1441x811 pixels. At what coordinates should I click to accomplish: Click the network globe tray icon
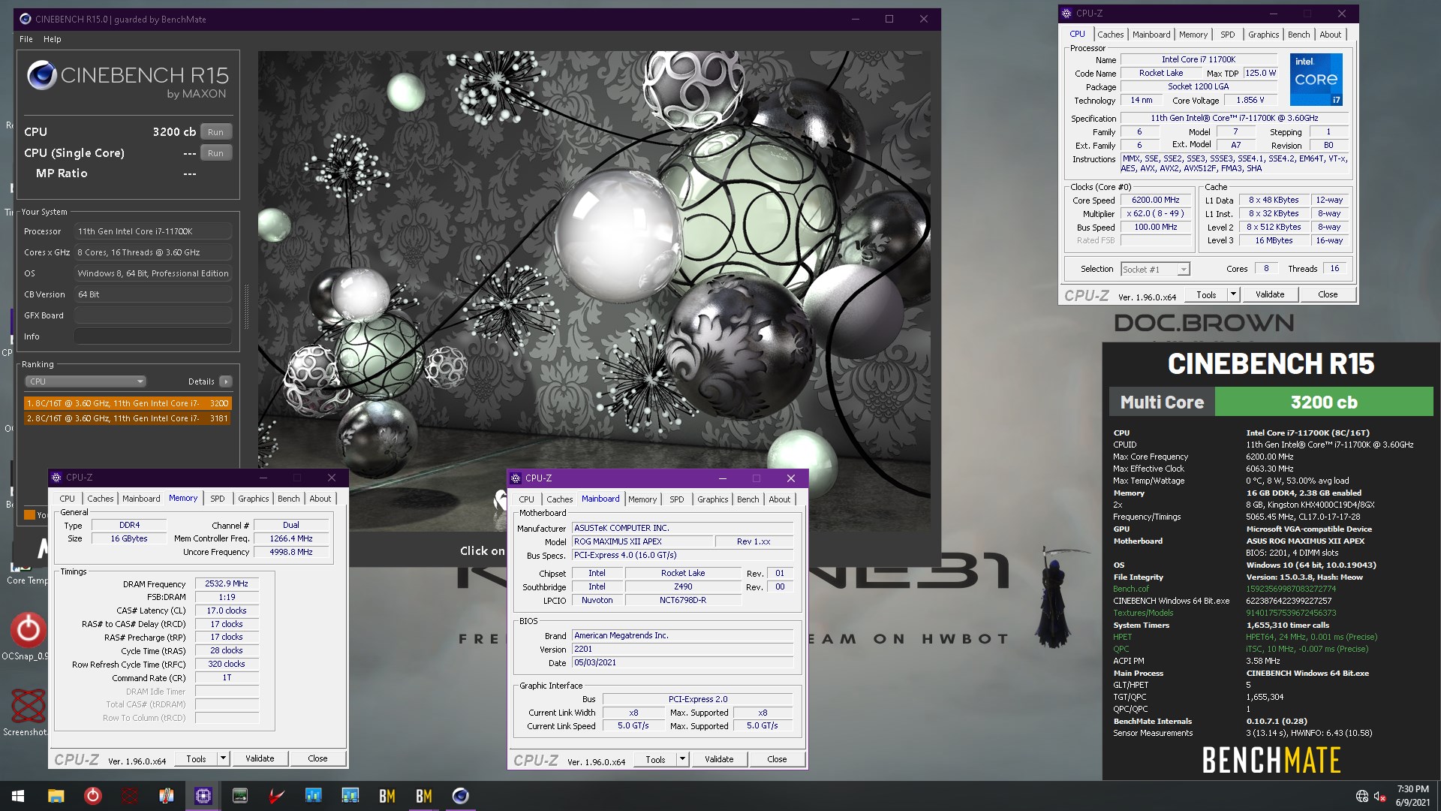click(x=1362, y=796)
